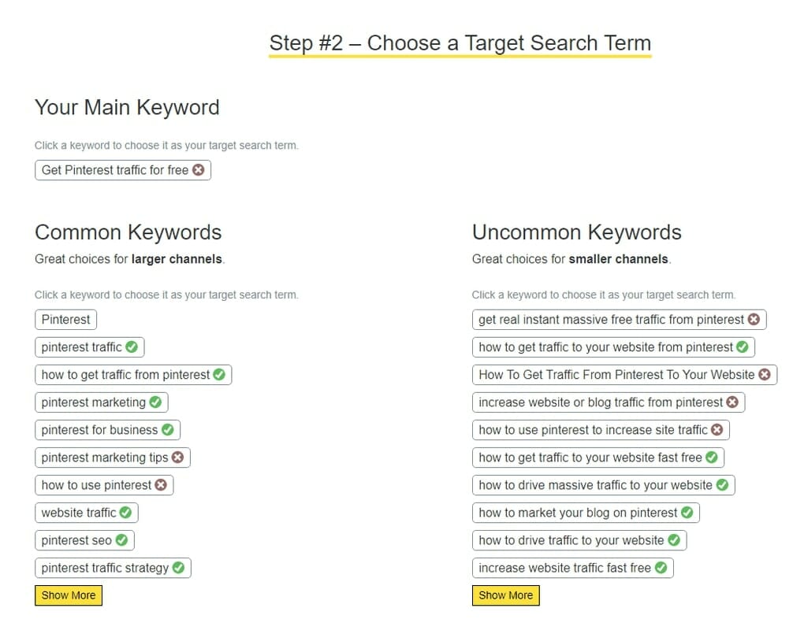Screen dimensions: 793x630
Task: Click green check icon on 'pinterest seo'
Action: tap(121, 540)
